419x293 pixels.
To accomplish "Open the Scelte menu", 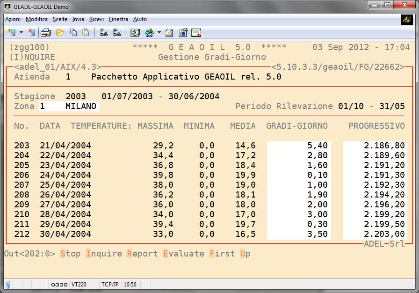I will (60, 19).
